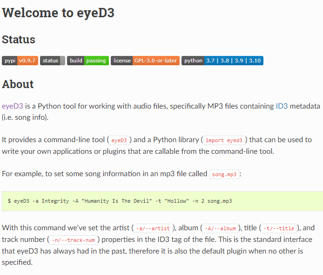The height and width of the screenshot is (275, 323).
Task: Click the -a/--artist option literal
Action: [153, 228]
